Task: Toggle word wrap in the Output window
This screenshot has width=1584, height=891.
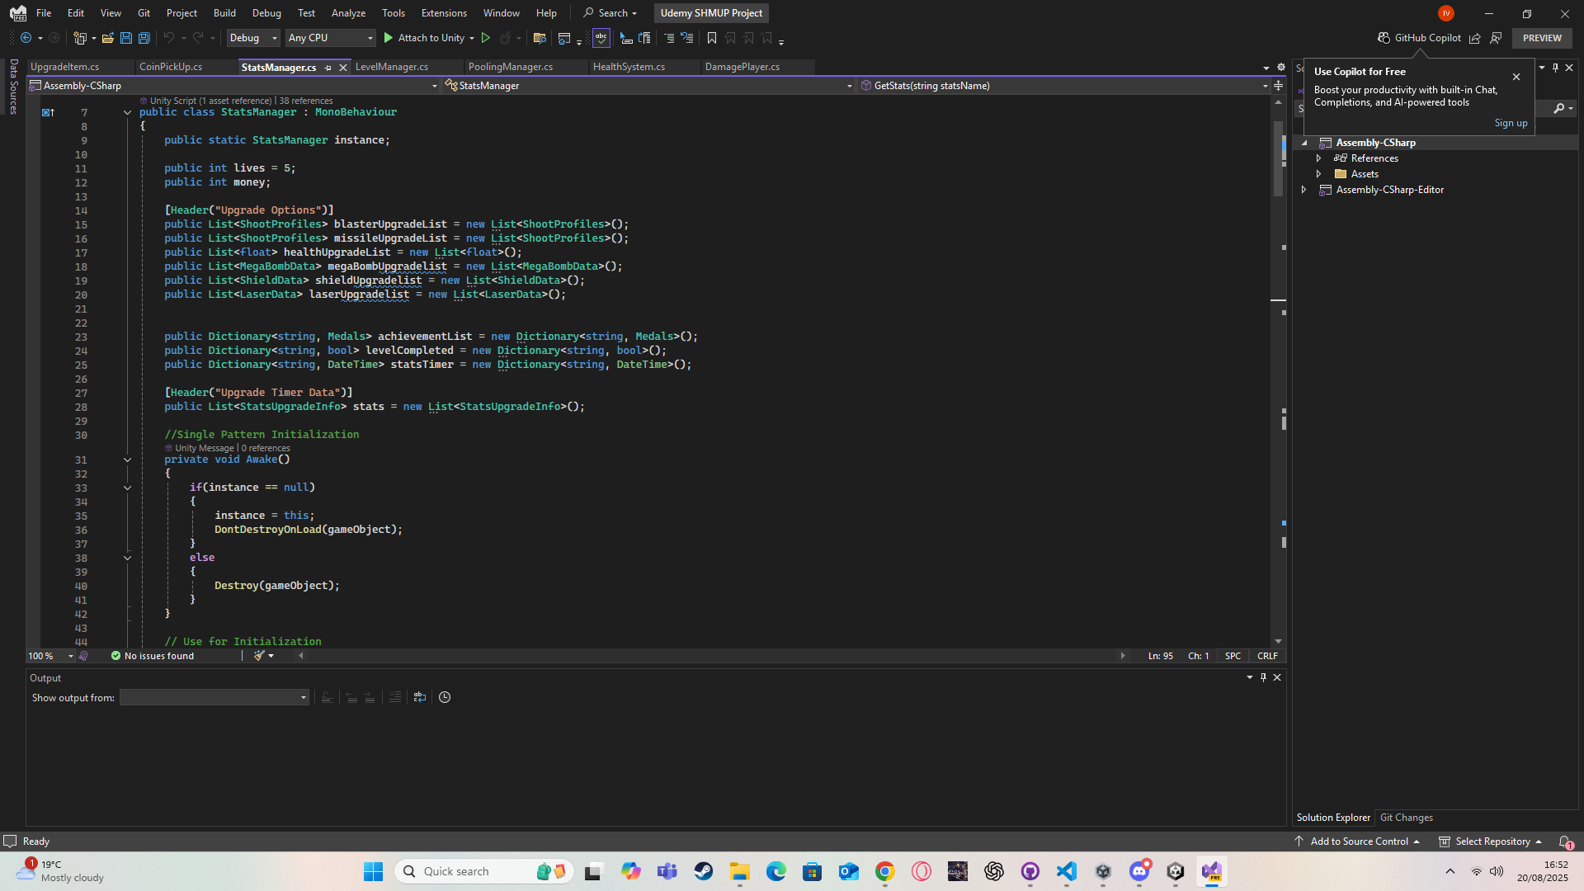Action: click(420, 698)
